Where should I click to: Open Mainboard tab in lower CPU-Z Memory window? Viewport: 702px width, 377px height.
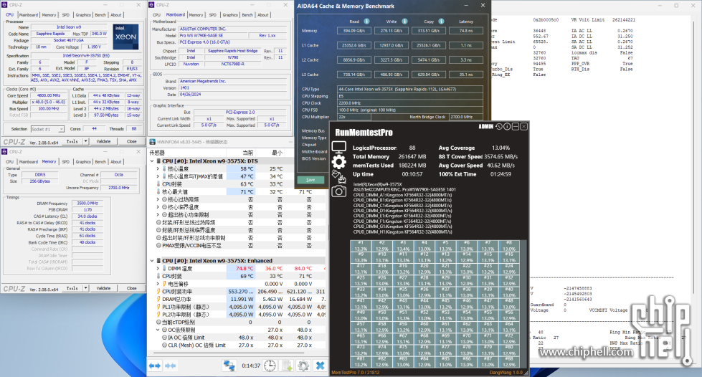(29, 162)
